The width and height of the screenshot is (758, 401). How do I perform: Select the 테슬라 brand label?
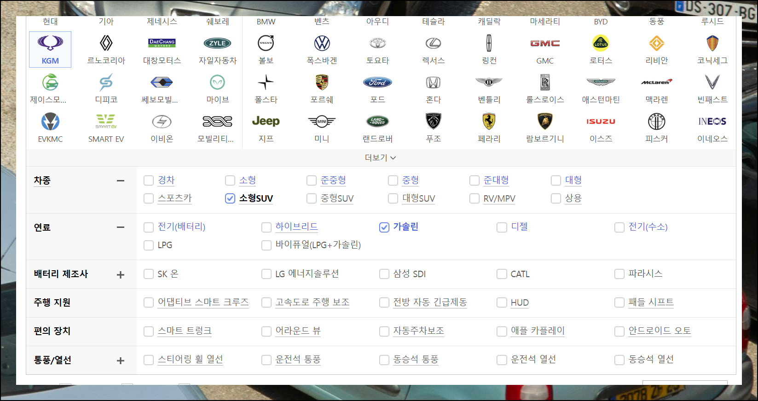(434, 22)
